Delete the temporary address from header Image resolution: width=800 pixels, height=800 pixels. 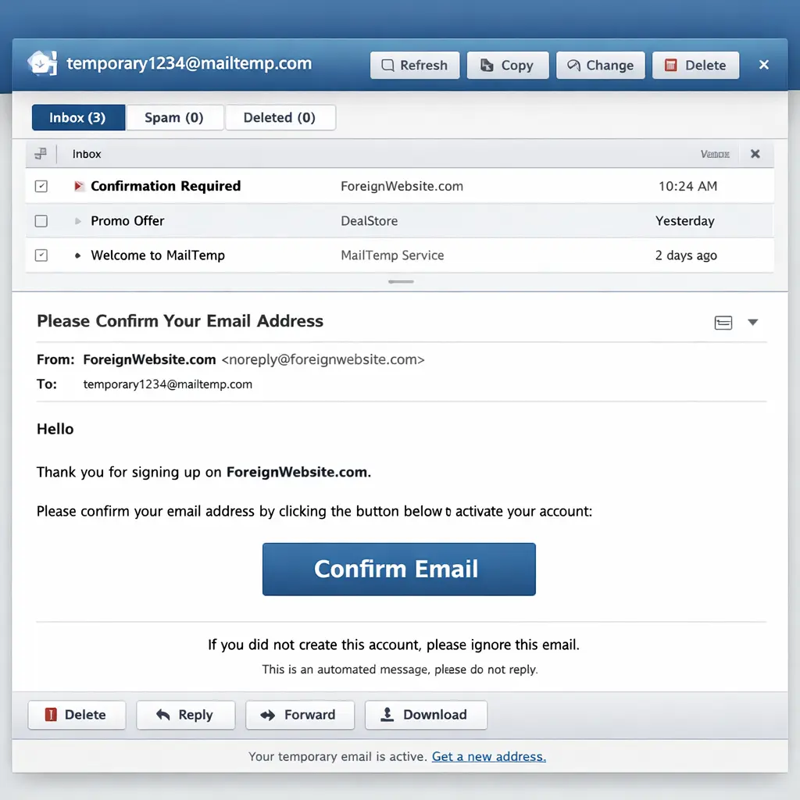click(x=695, y=66)
